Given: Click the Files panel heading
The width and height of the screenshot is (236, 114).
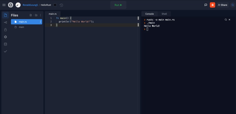Looking at the screenshot, I should coord(14,15).
